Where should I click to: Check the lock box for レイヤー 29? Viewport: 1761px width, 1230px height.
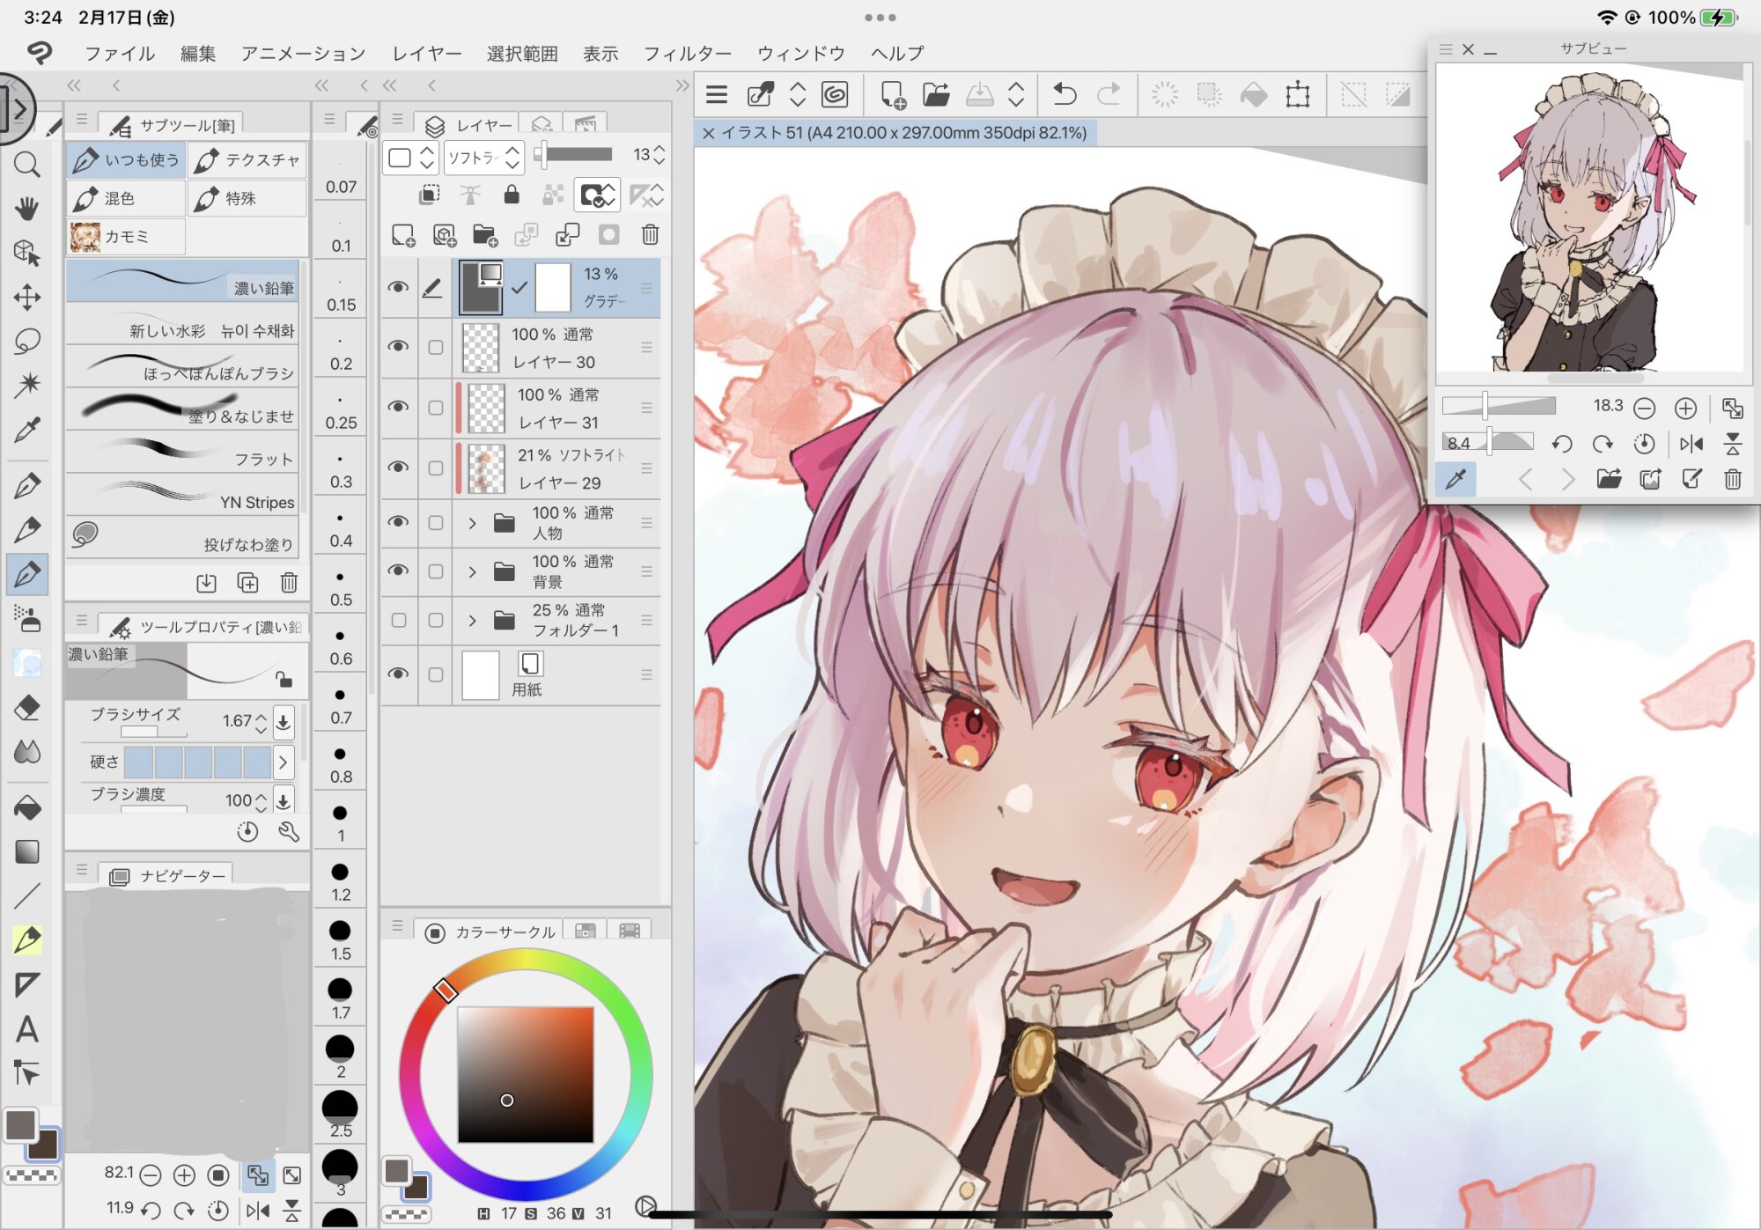(x=436, y=468)
